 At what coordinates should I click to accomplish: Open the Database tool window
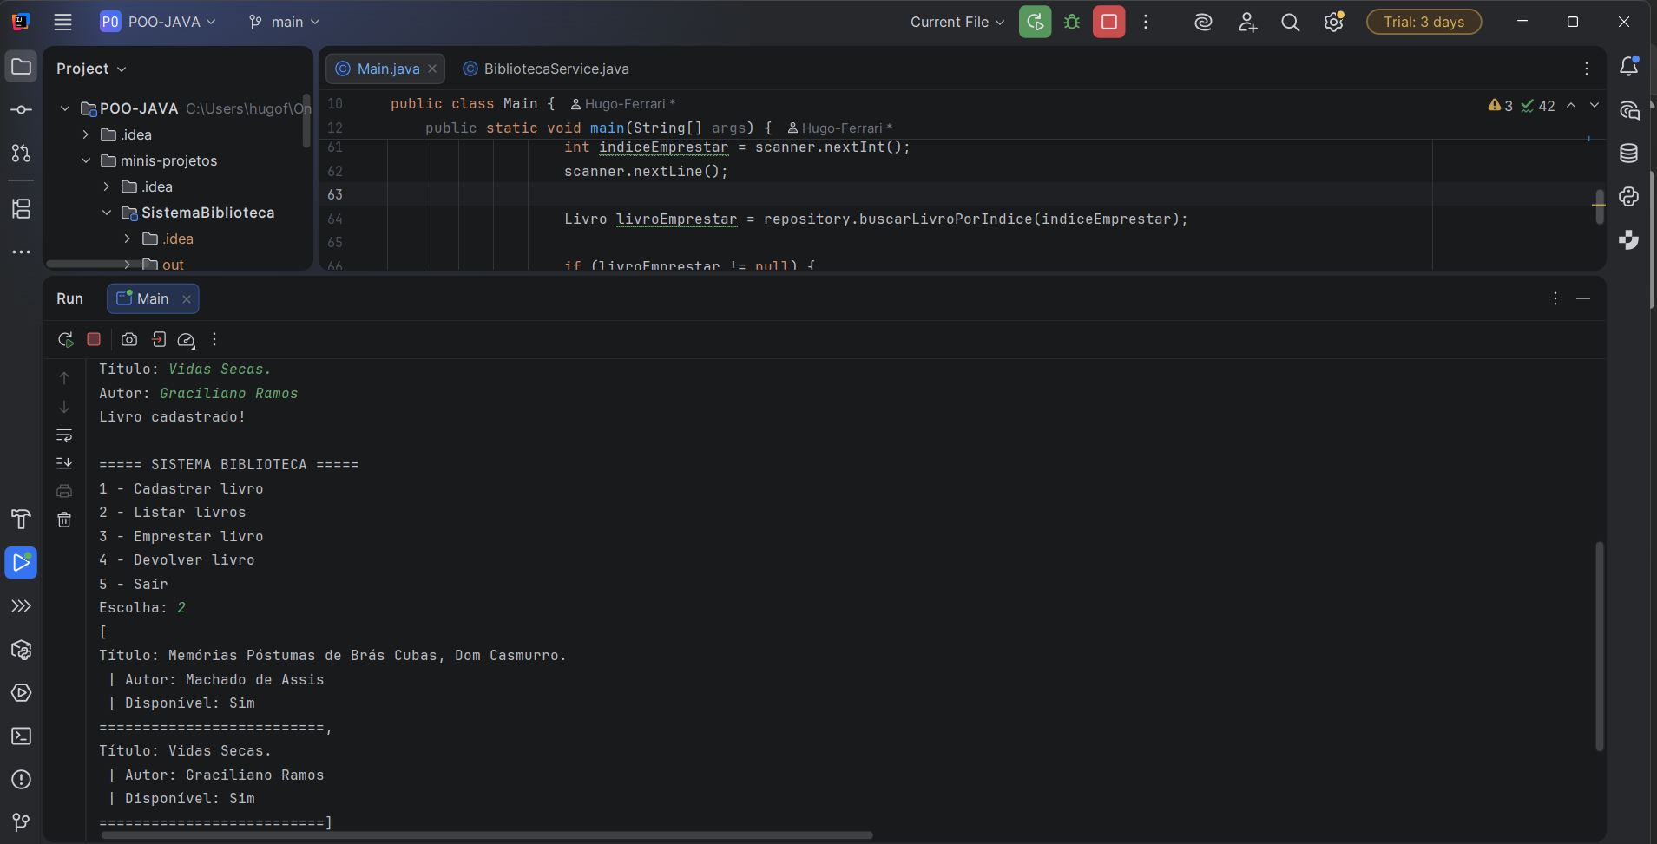(1628, 154)
